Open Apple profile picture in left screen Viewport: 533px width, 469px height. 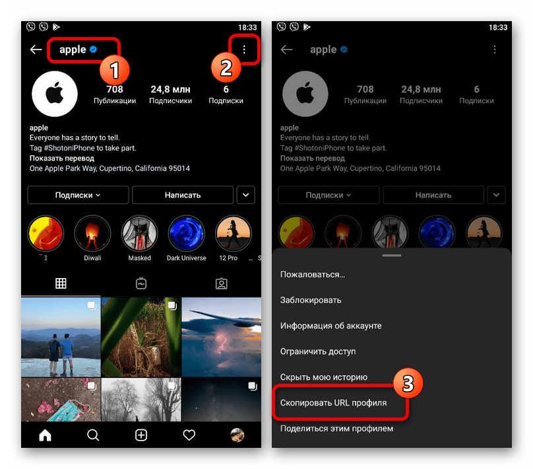[x=54, y=94]
